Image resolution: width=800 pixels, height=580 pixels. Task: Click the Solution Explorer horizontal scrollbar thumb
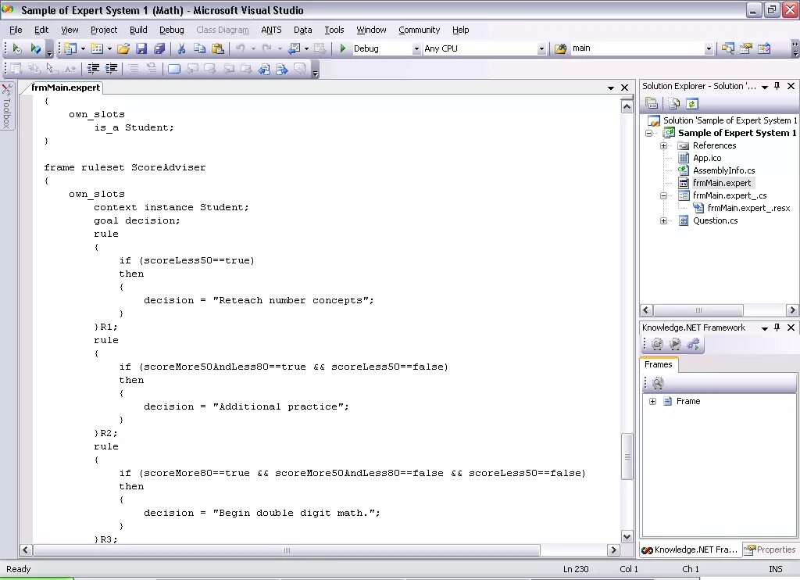[698, 310]
